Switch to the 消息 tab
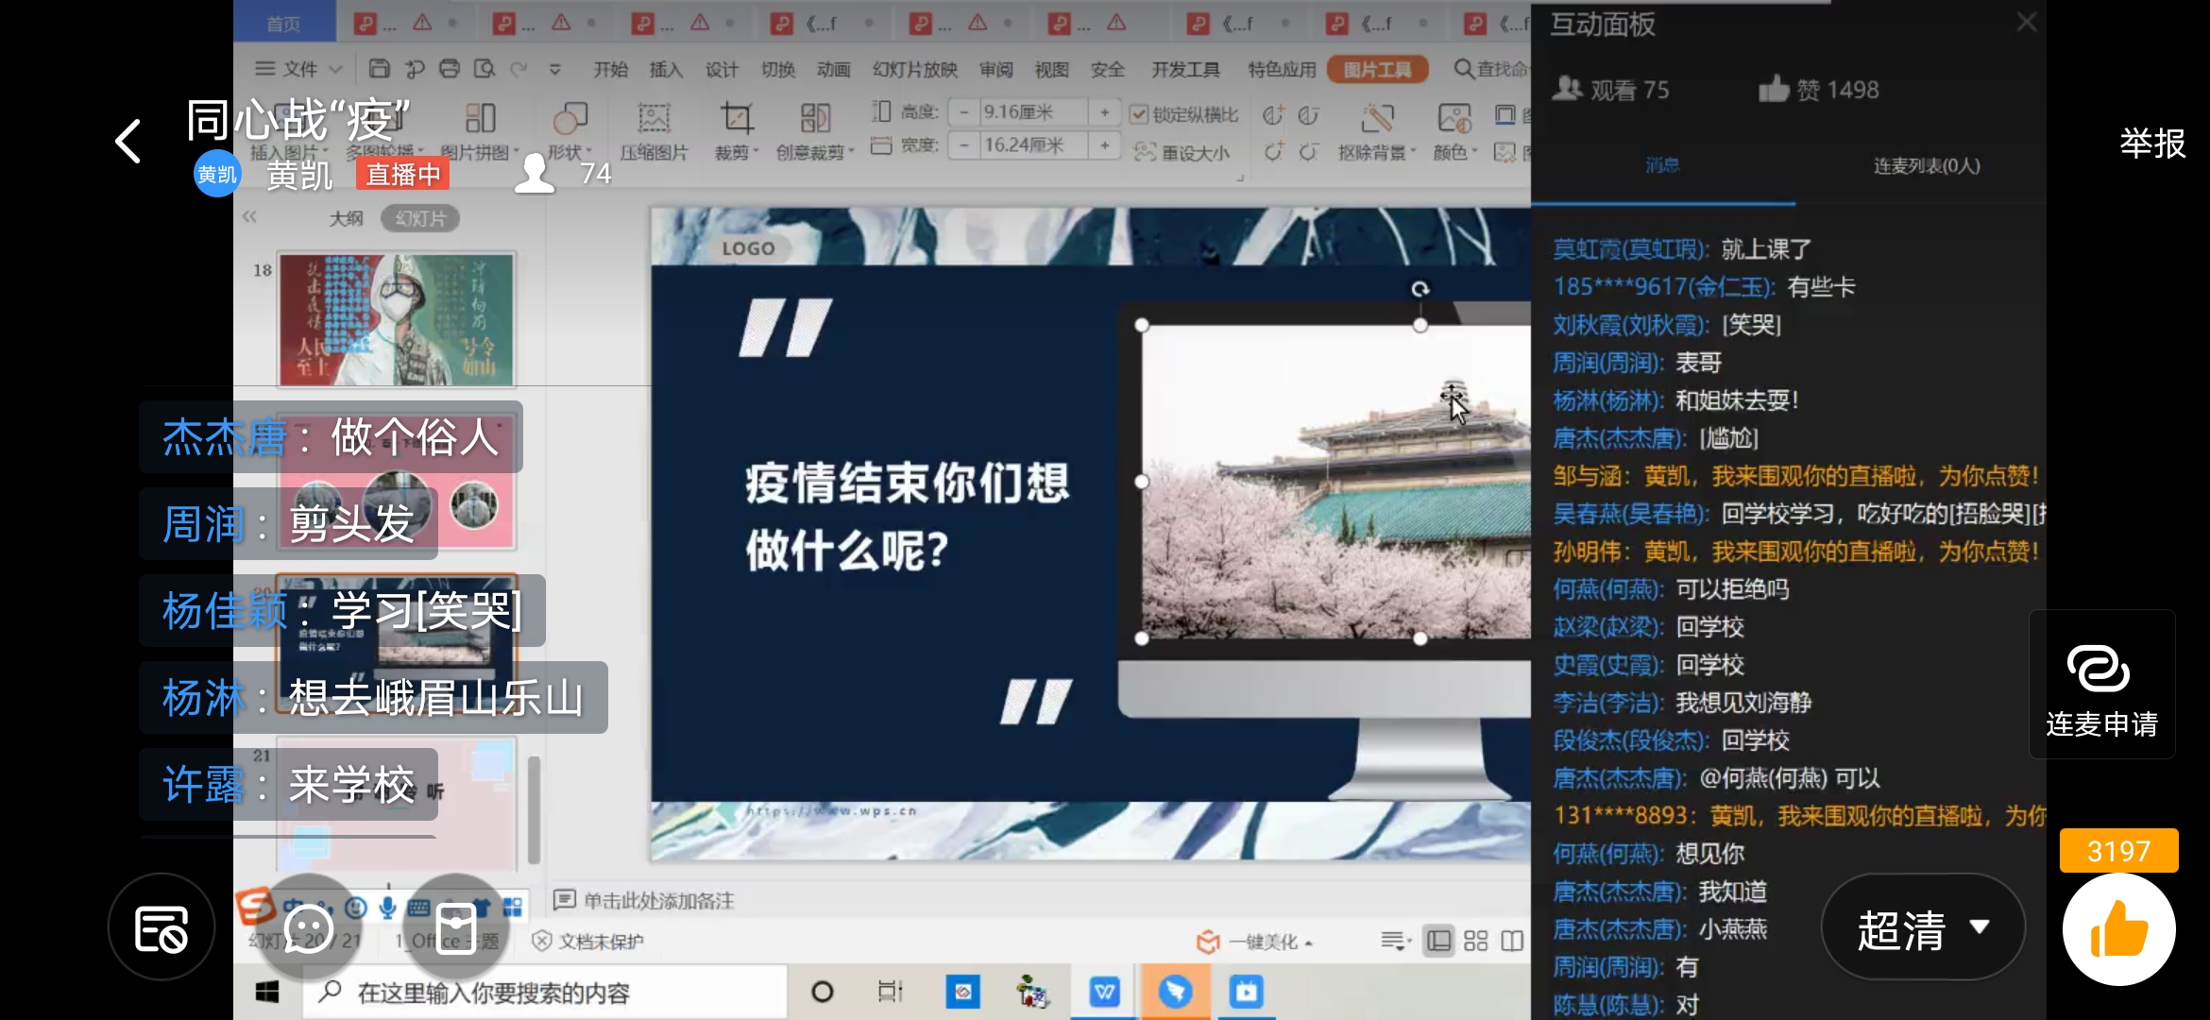Screen dimensions: 2210x1020 pyautogui.click(x=1662, y=165)
